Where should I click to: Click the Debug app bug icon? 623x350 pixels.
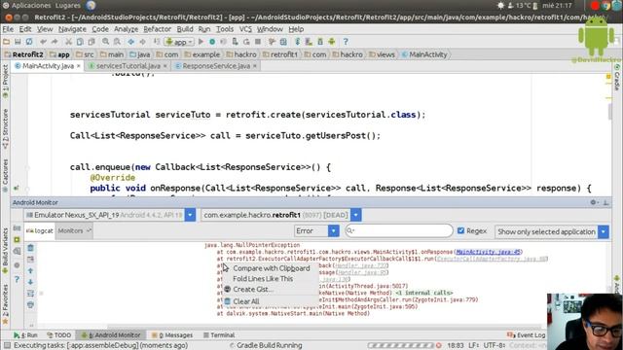pyautogui.click(x=212, y=42)
